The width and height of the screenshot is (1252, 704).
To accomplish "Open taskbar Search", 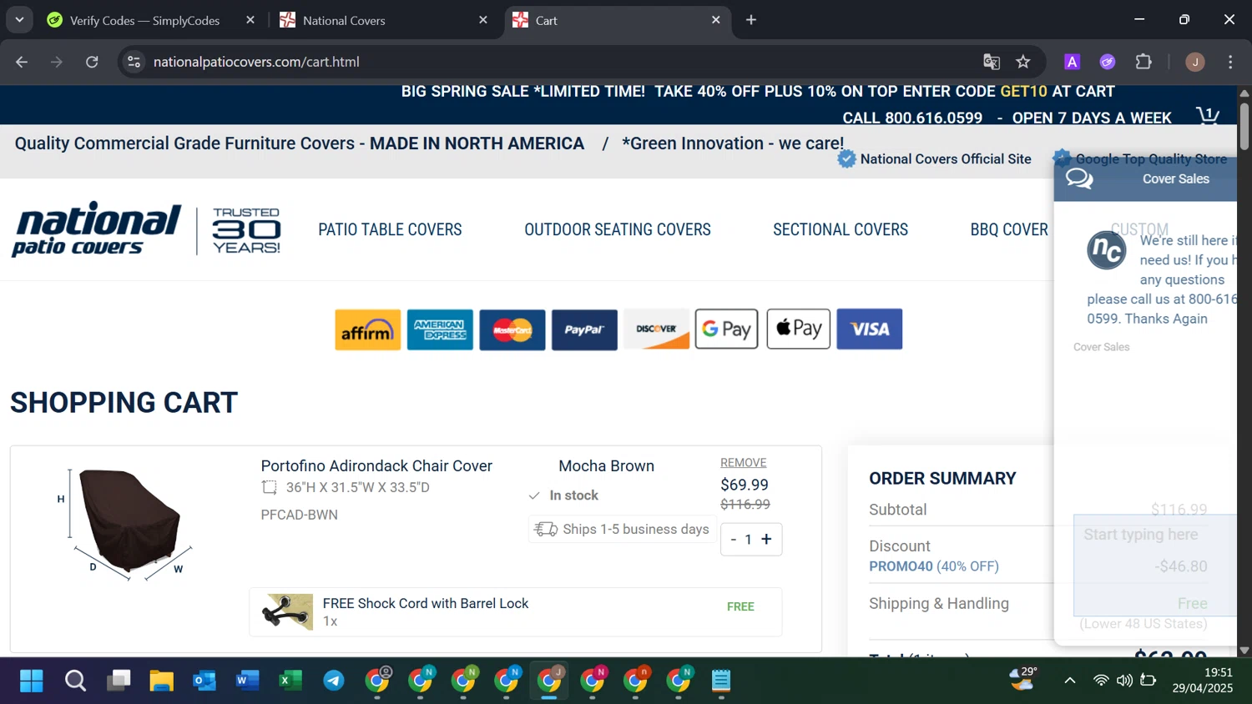I will point(75,681).
